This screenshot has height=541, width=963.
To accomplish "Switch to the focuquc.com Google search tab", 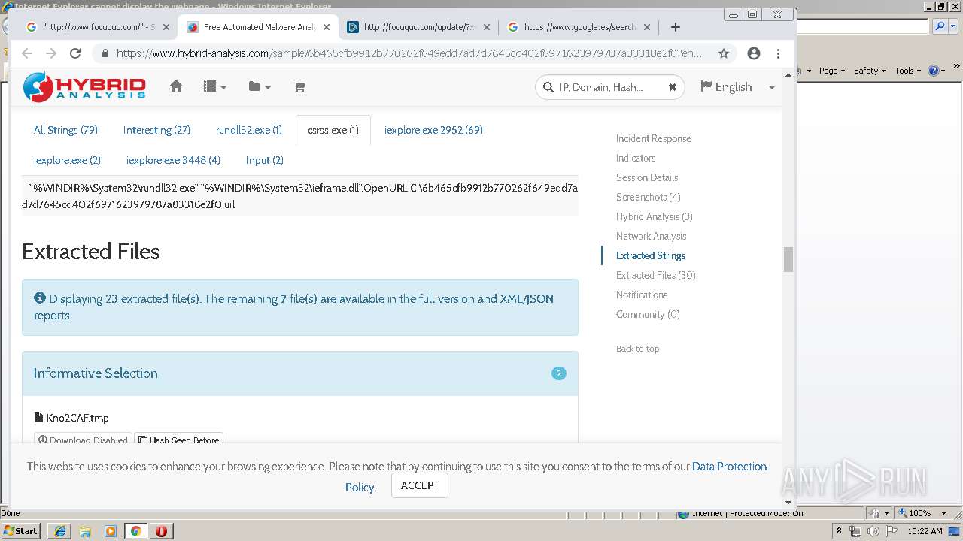I will coord(98,27).
